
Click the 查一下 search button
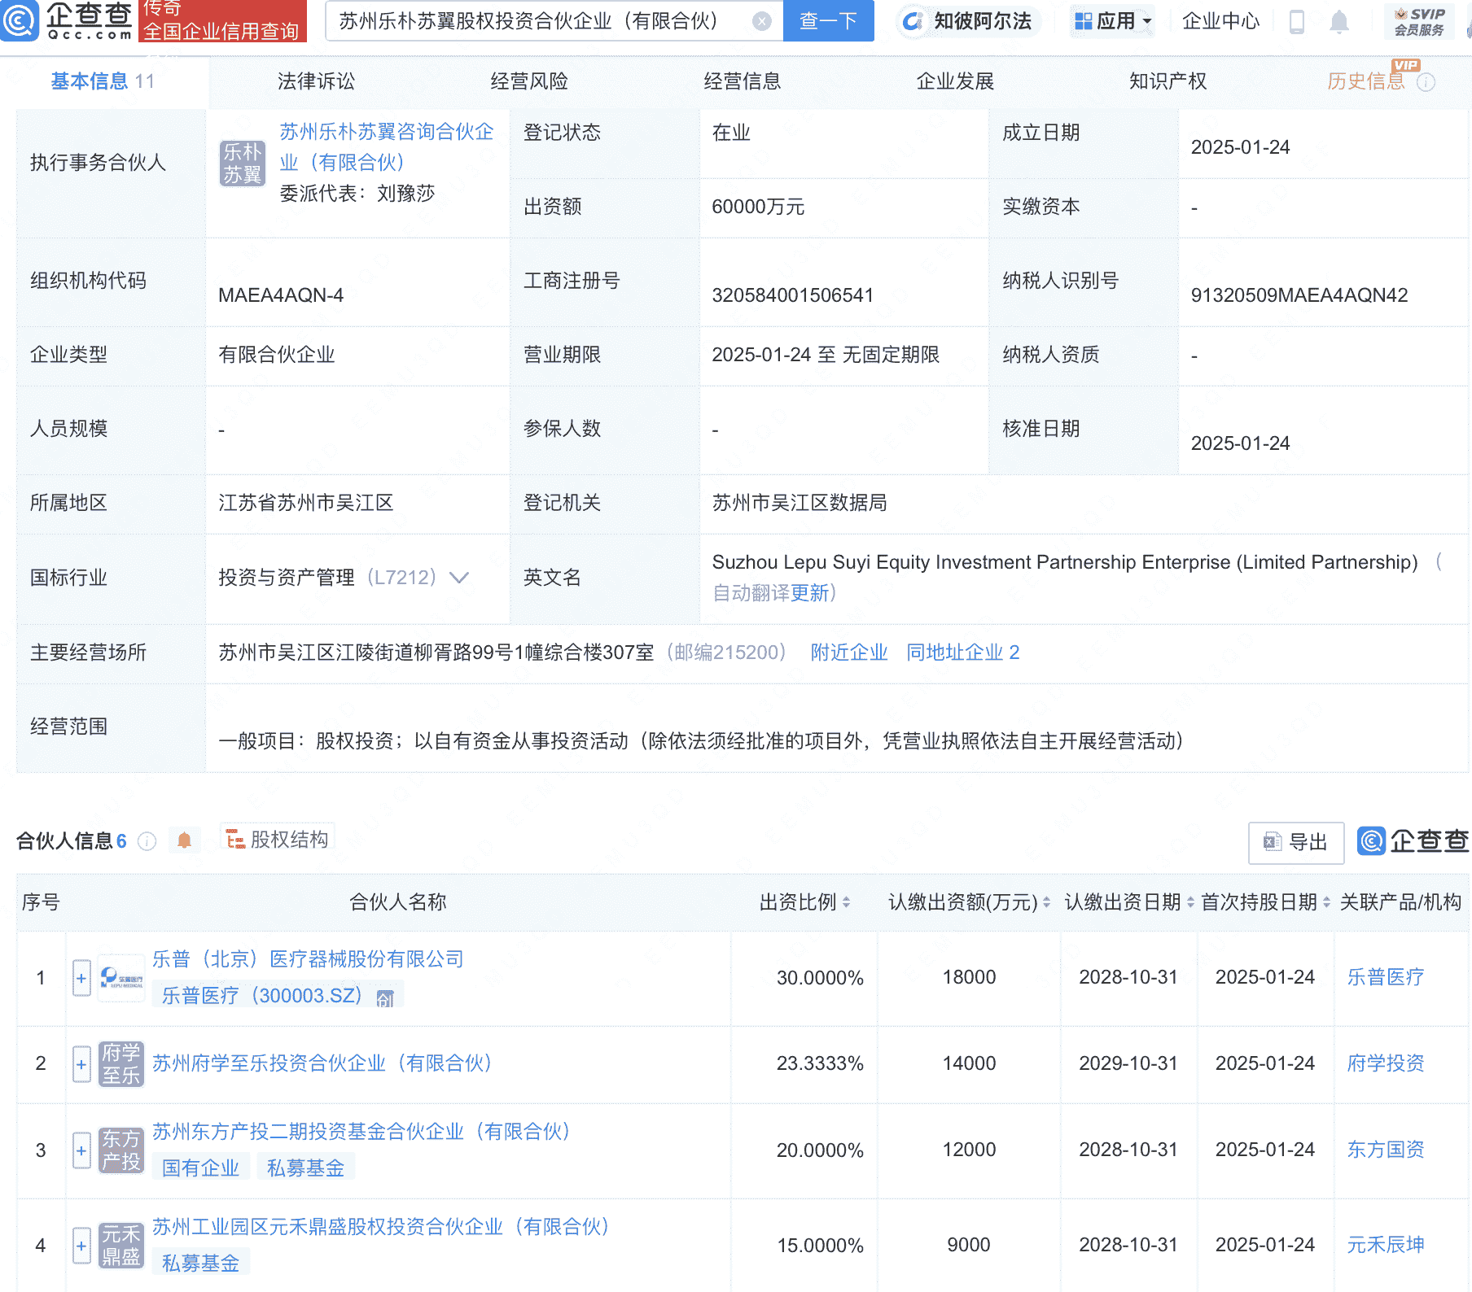(828, 21)
